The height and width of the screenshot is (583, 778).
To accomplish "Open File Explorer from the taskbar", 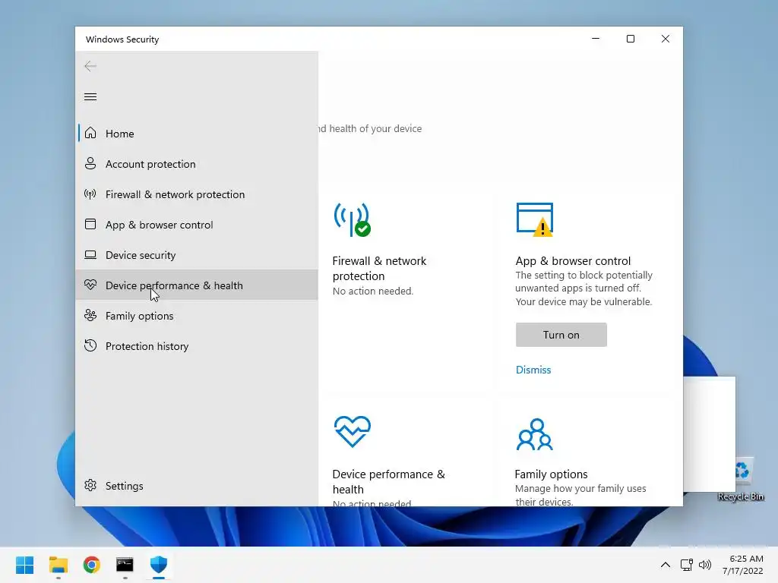I will click(59, 565).
